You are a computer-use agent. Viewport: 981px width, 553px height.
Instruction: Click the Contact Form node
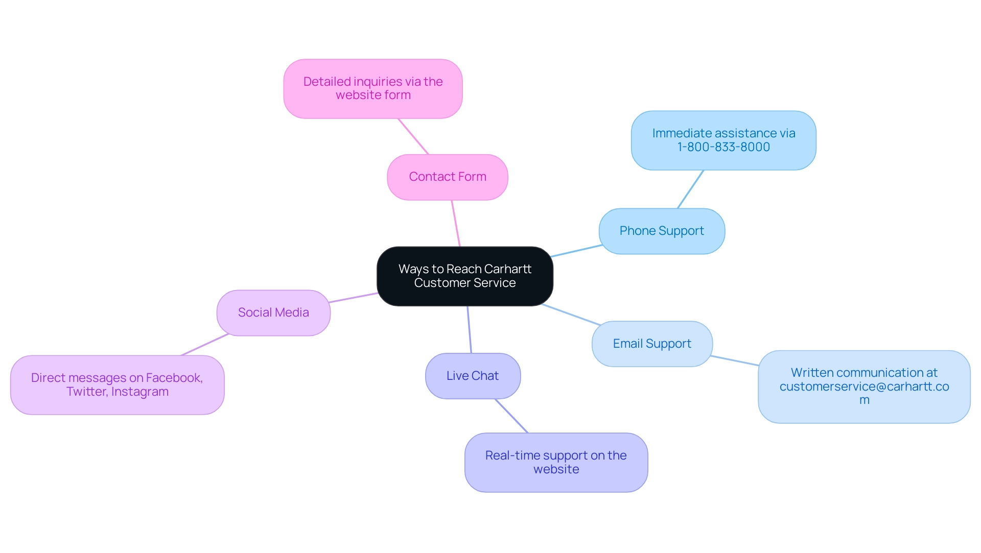point(448,177)
